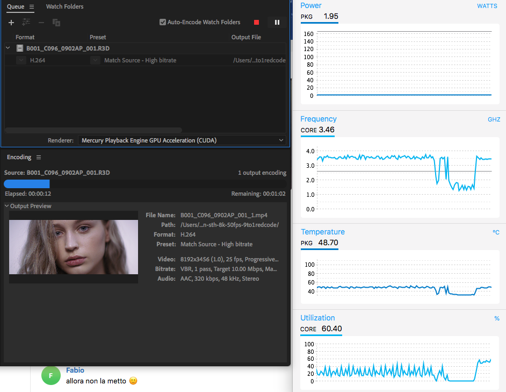506x392 pixels.
Task: Click the Match Source - High bitrate preset link
Action: point(140,60)
